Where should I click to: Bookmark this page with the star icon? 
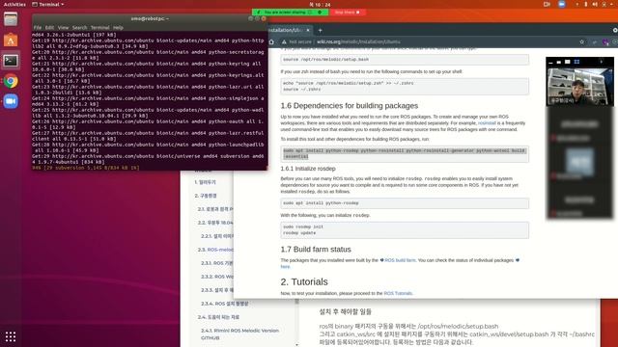coord(581,41)
